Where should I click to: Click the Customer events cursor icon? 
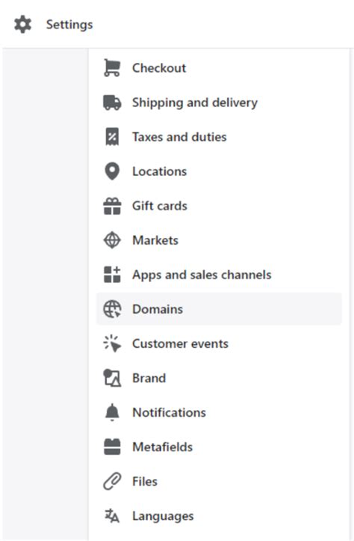[112, 343]
